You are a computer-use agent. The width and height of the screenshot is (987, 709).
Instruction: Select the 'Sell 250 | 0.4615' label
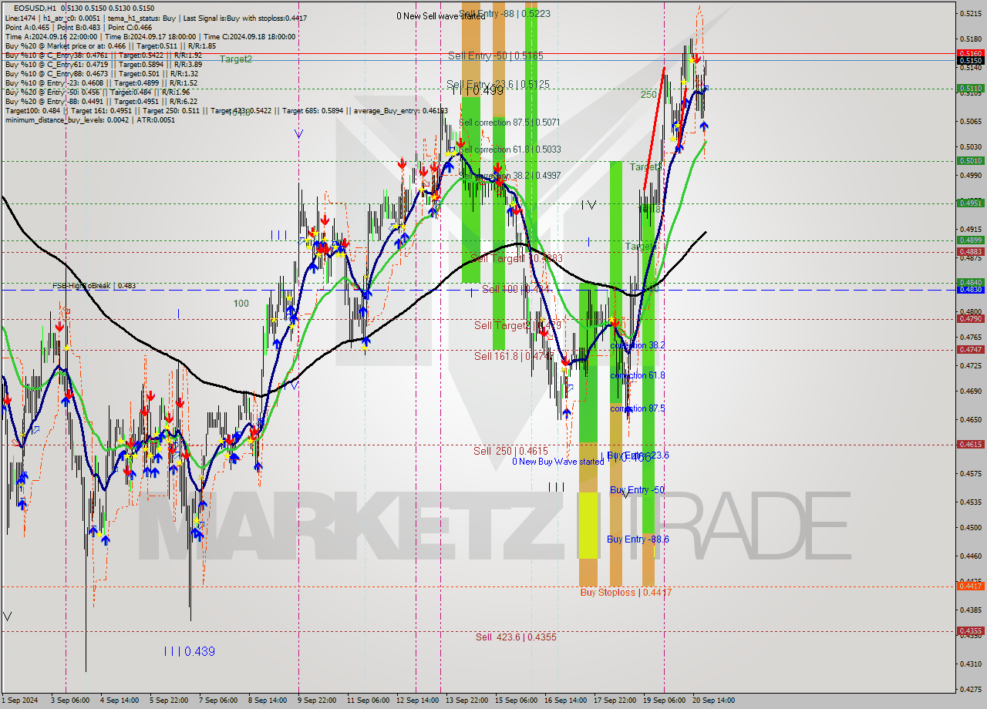510,451
